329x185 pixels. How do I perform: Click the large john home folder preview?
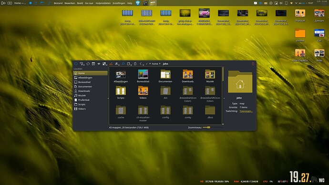point(240,82)
